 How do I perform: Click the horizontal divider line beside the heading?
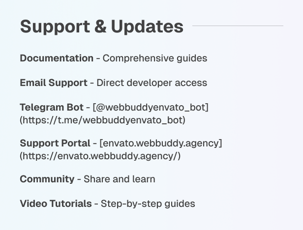click(238, 26)
